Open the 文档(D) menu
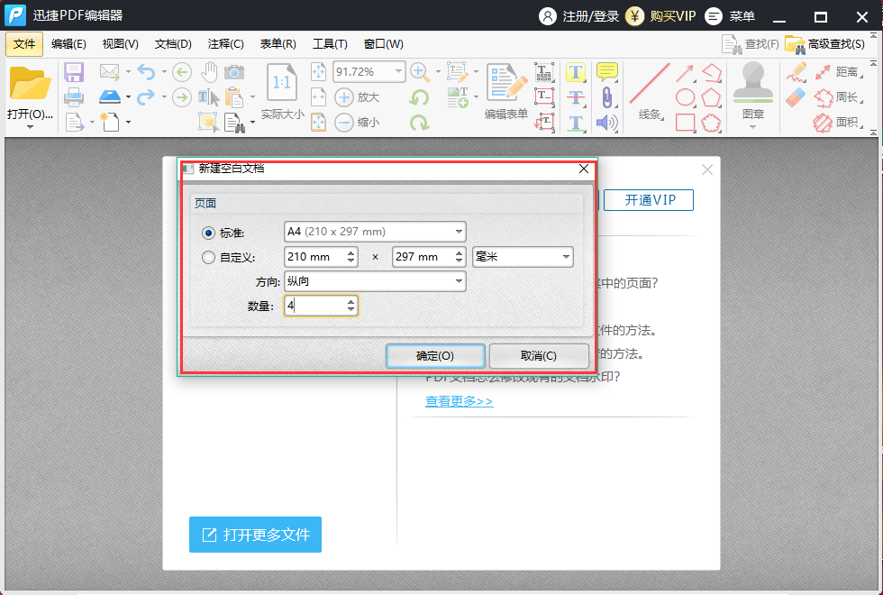Viewport: 883px width, 595px height. [x=173, y=44]
